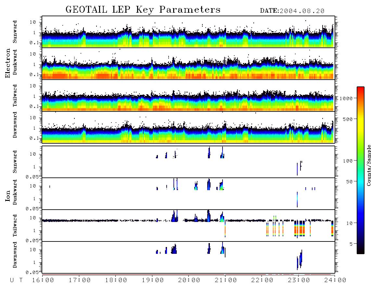The image size is (371, 286).
Task: Click the 17:00 time axis label
Action: pyautogui.click(x=80, y=280)
